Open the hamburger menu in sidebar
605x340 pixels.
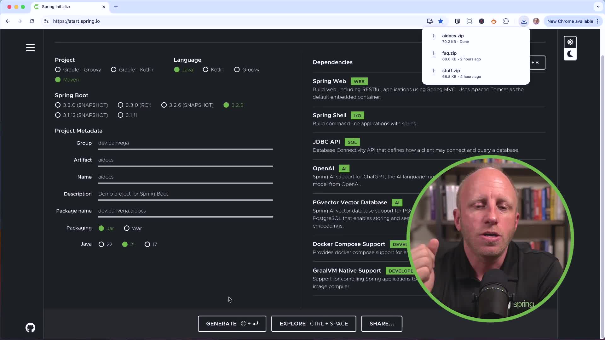(x=30, y=48)
